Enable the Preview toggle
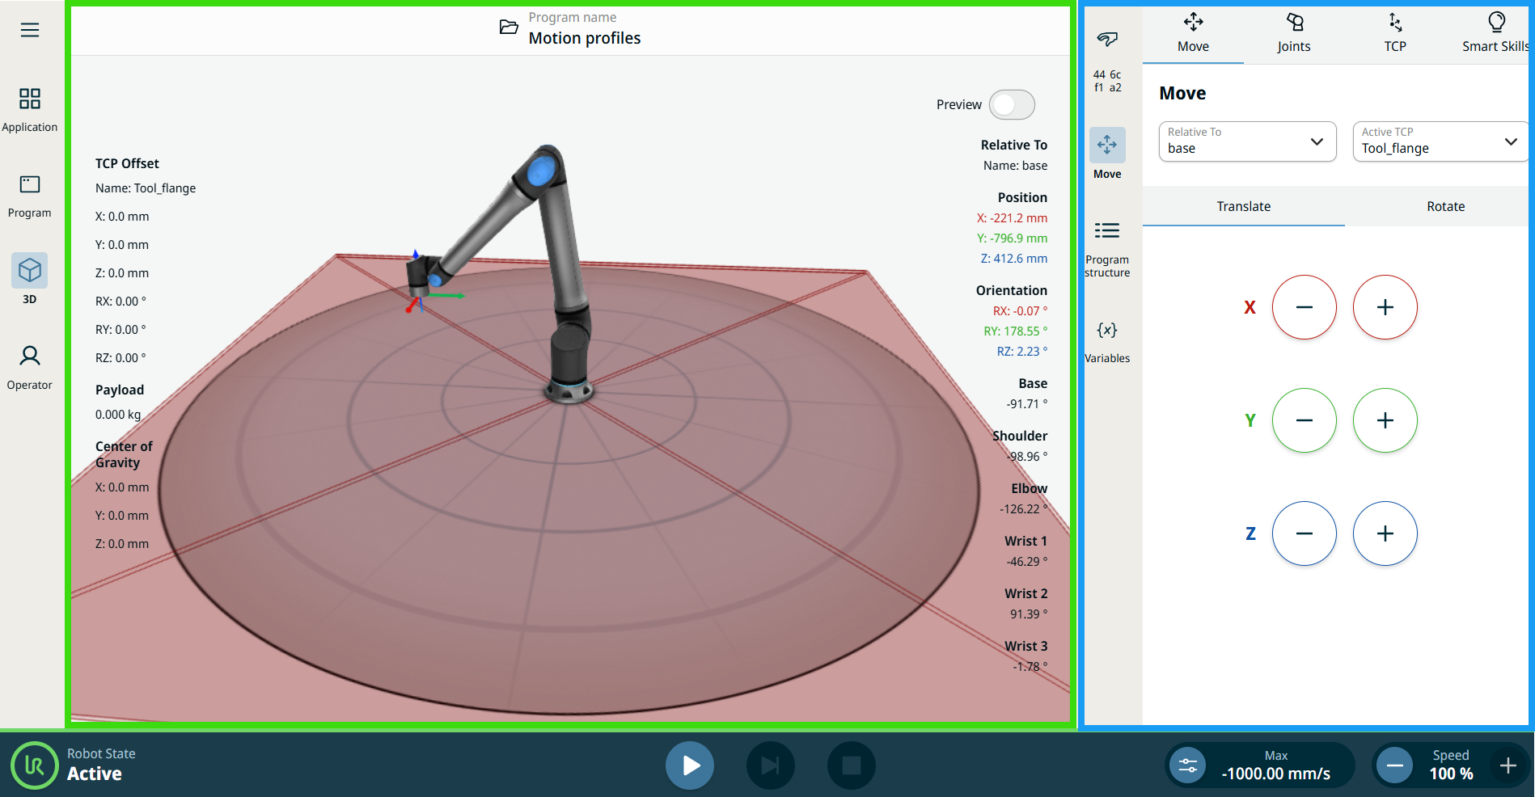The height and width of the screenshot is (797, 1535). (x=1012, y=105)
